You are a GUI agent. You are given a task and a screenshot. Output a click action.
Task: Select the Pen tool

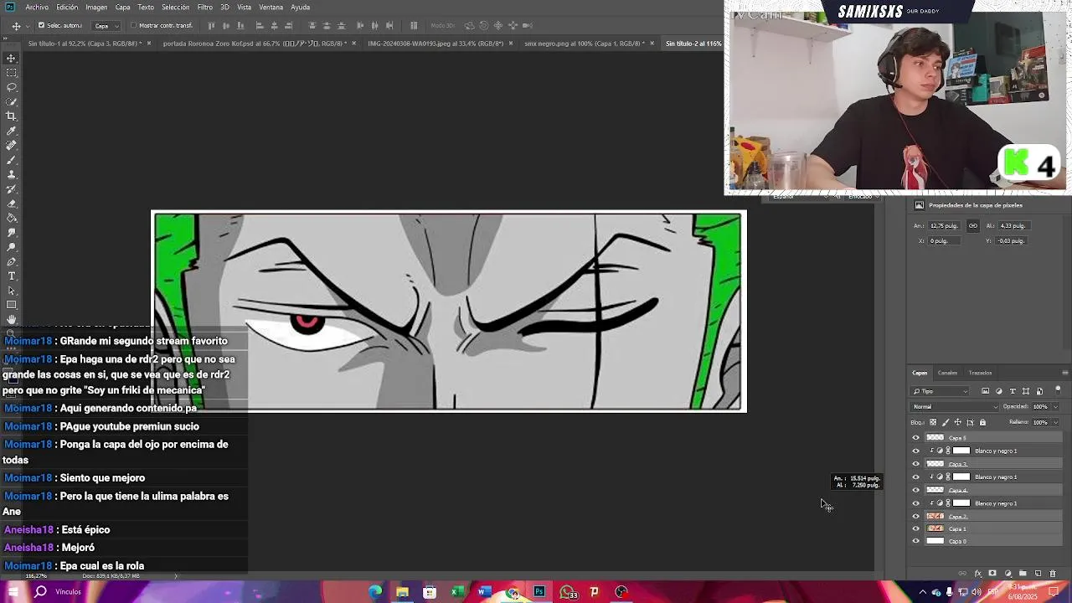pos(11,261)
